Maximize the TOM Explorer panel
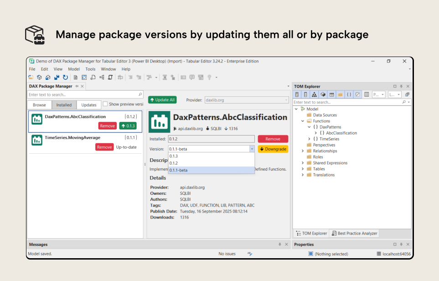 pos(395,86)
